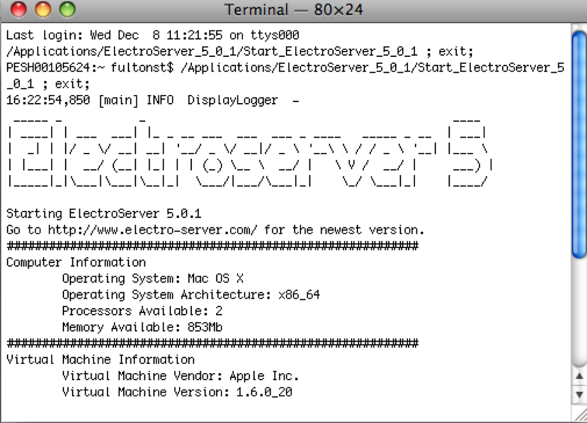Image resolution: width=587 pixels, height=423 pixels.
Task: Click the scroll up arrow
Action: pyautogui.click(x=579, y=376)
